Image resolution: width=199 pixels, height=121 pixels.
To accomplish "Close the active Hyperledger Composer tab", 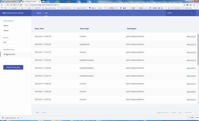I will [x=39, y=2].
